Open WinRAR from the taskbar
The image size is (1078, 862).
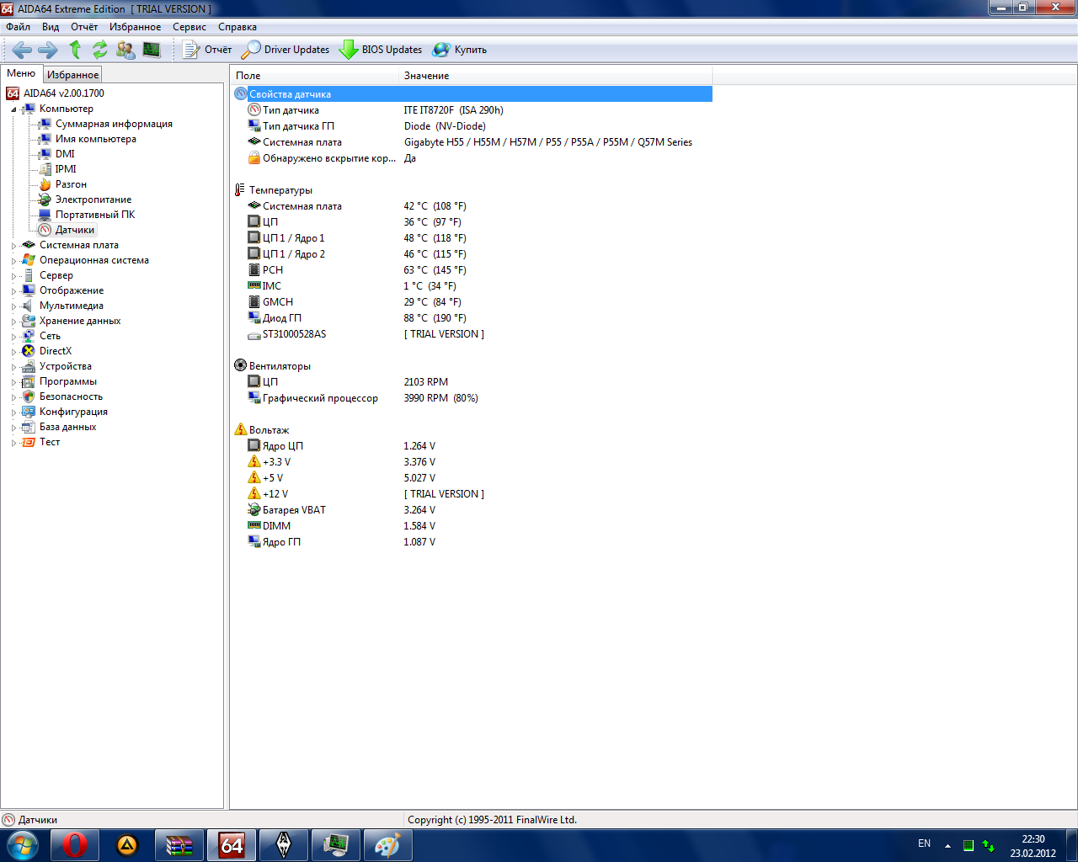(x=179, y=845)
